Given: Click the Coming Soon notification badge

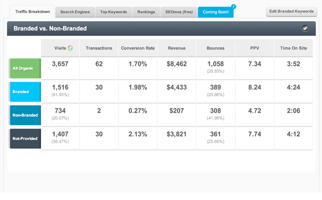Looking at the screenshot, I should 234,6.
